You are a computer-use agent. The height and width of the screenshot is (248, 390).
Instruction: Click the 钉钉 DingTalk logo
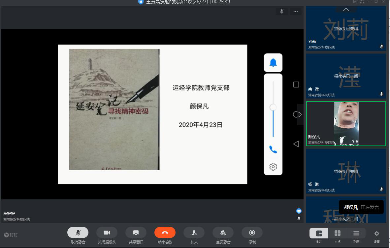tap(11, 235)
